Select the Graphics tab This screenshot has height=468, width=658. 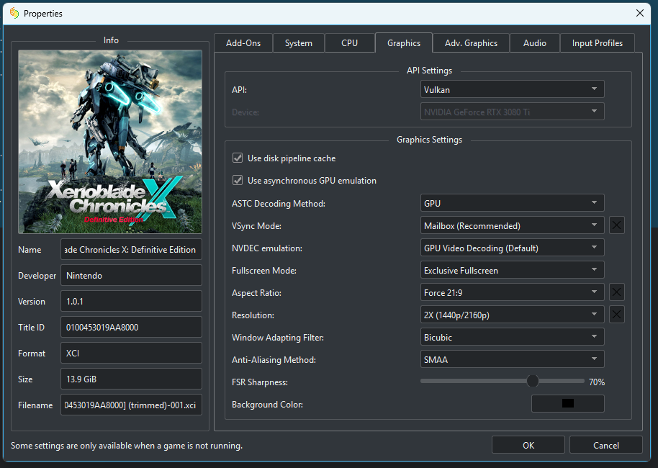coord(404,42)
